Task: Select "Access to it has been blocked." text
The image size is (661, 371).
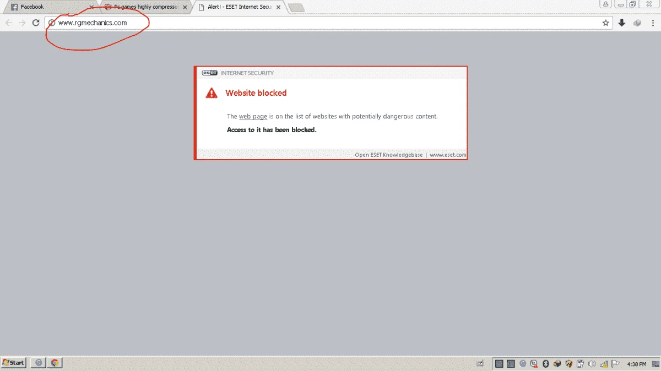Action: click(272, 130)
